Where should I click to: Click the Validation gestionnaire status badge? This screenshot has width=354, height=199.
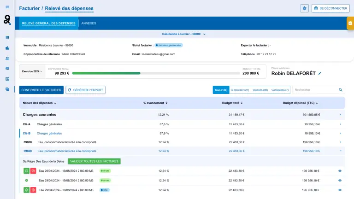pos(169,45)
